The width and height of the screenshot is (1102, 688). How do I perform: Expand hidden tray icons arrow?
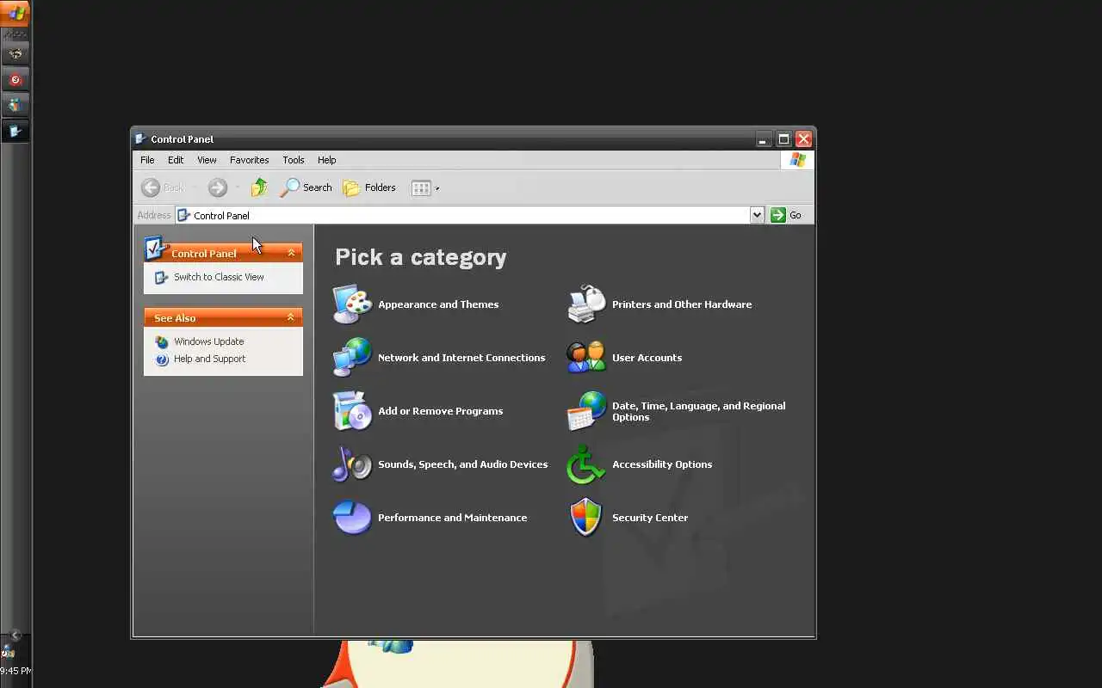click(15, 636)
